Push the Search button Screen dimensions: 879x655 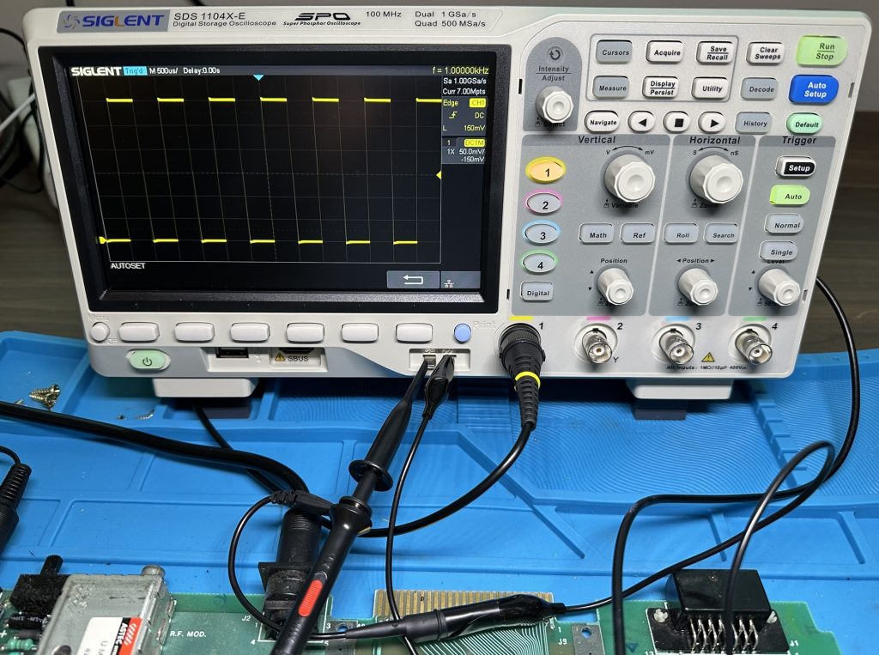[x=722, y=235]
